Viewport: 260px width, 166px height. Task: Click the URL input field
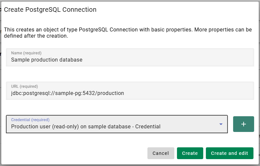coord(130,91)
